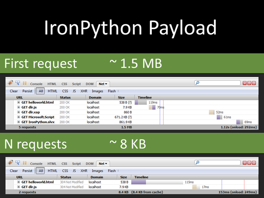This screenshot has height=198, width=264.
Task: Focus search field in N requests panel
Action: pyautogui.click(x=217, y=163)
